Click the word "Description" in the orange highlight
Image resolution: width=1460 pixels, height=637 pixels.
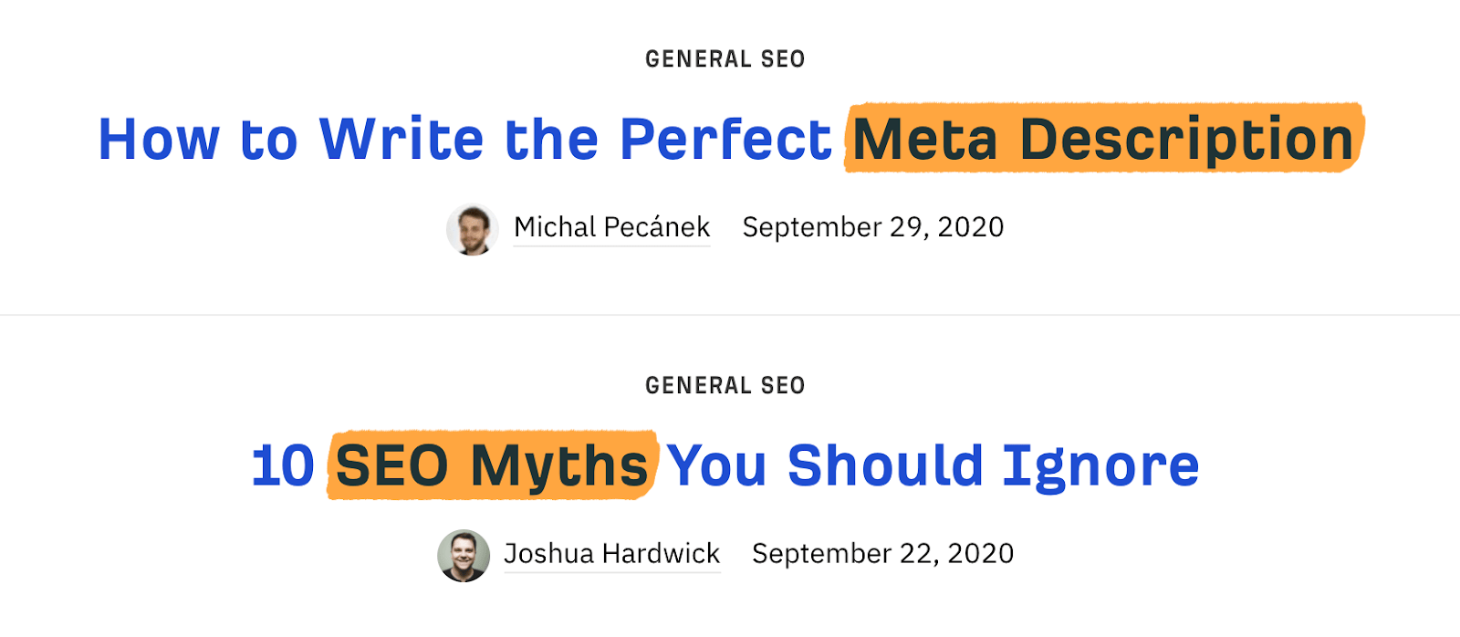click(1186, 140)
